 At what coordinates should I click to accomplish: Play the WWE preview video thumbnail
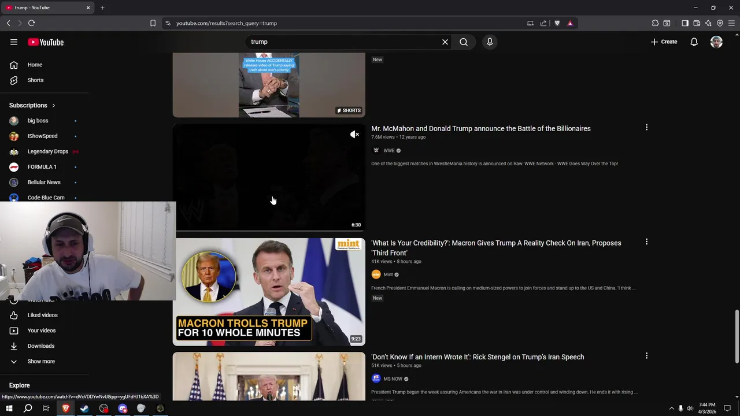[269, 177]
